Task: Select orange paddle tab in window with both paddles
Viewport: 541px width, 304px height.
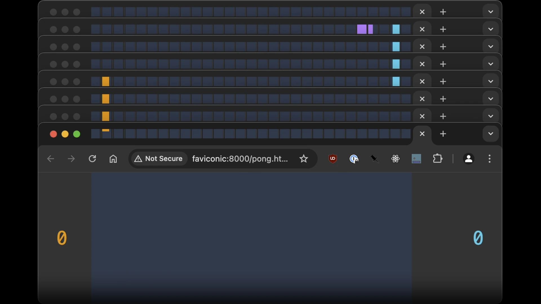Action: [106, 81]
